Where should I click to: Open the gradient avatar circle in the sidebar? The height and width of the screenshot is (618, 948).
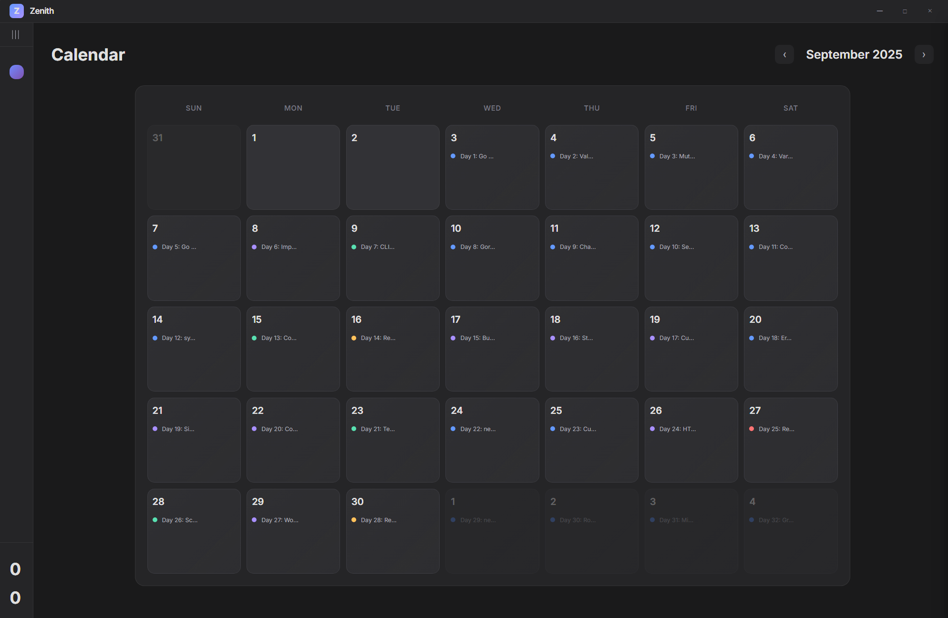pyautogui.click(x=16, y=72)
